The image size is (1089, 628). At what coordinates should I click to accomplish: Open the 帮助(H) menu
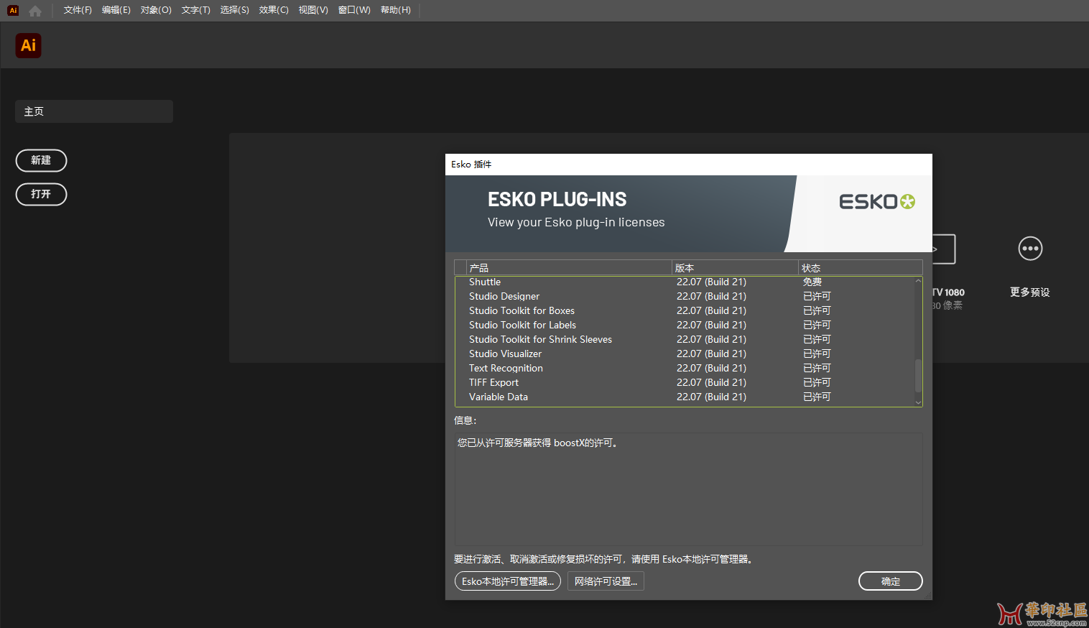tap(396, 10)
